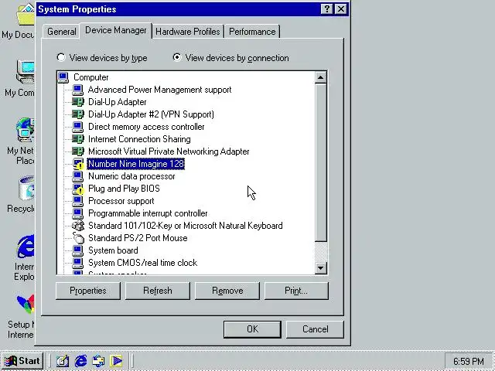Click the Remove button

[227, 291]
